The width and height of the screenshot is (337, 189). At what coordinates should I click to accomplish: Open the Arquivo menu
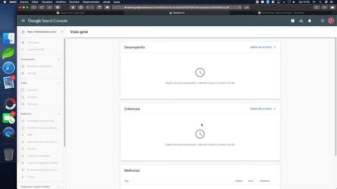(x=24, y=2)
